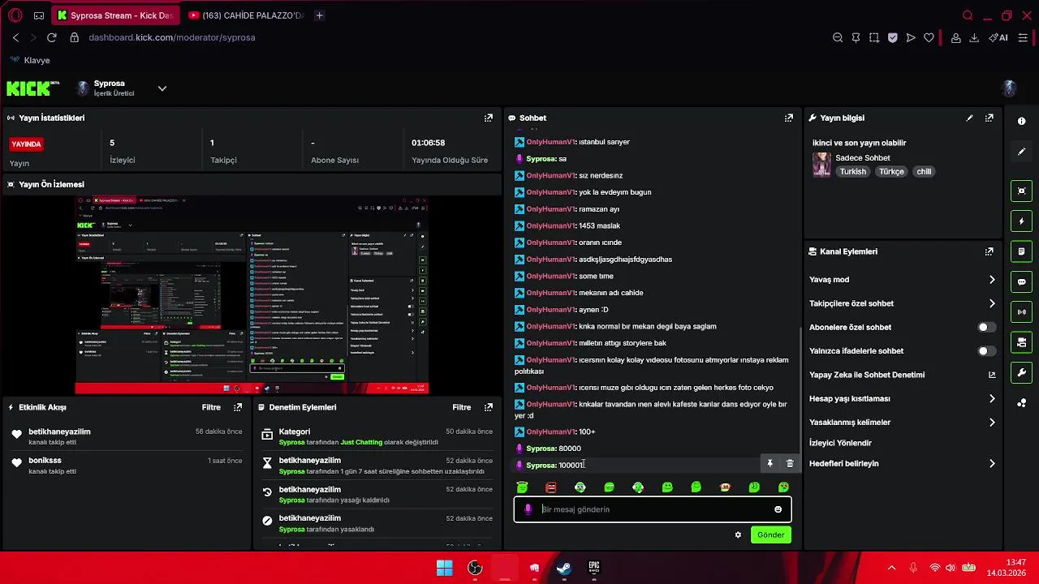Switch to CAHİDE PALAZZO YouTube tab
The height and width of the screenshot is (584, 1039).
tap(246, 15)
